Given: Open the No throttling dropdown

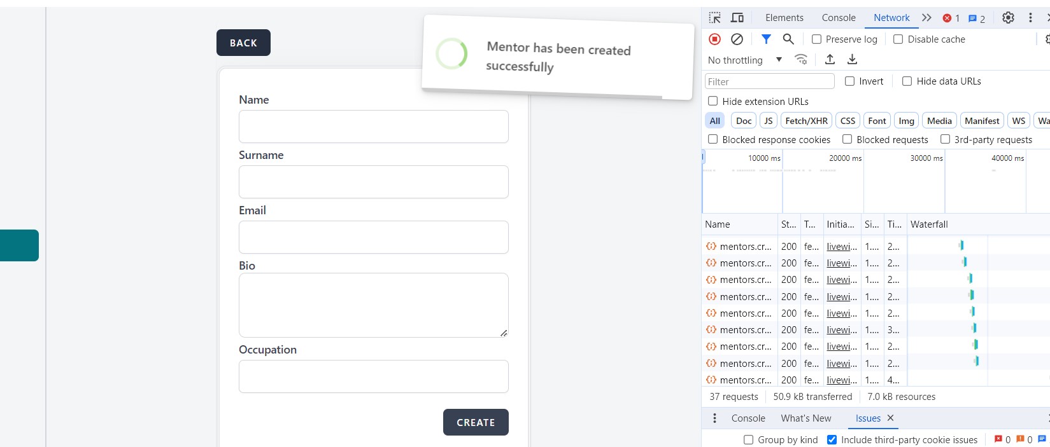Looking at the screenshot, I should coord(745,60).
